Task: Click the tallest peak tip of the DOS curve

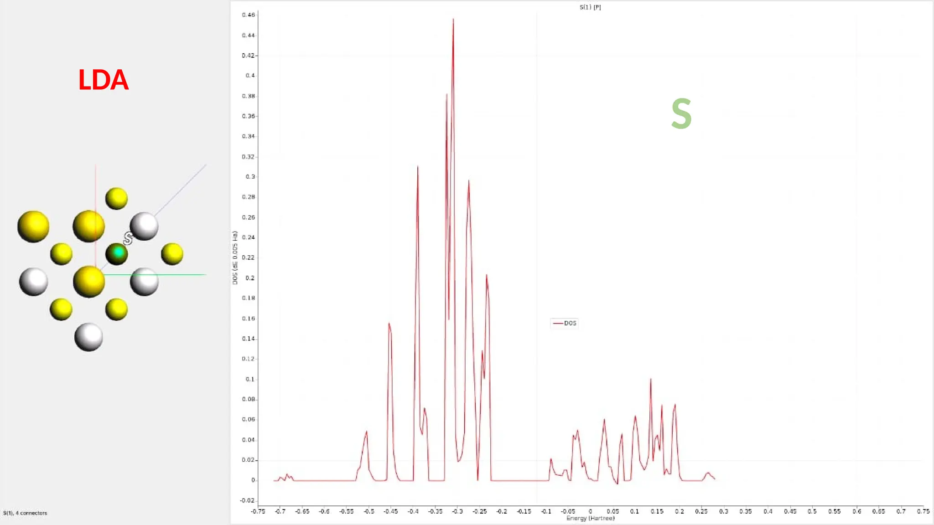Action: [453, 20]
